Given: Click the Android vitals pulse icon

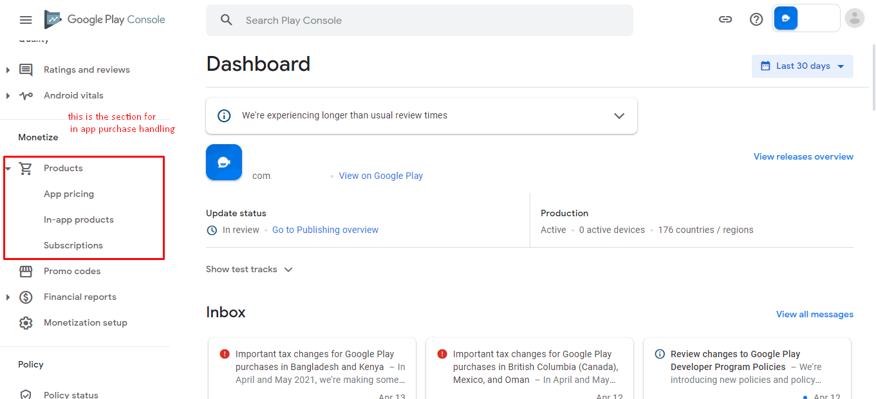Looking at the screenshot, I should (x=26, y=96).
